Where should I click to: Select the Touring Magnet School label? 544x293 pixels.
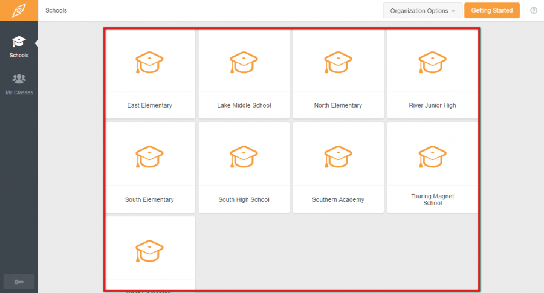click(x=432, y=199)
